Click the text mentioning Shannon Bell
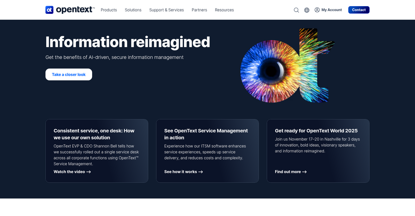The width and height of the screenshot is (415, 216). (x=96, y=155)
